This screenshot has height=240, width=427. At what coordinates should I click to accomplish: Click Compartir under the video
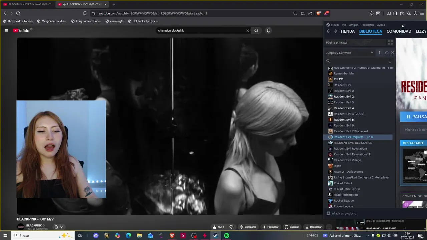pos(247,227)
